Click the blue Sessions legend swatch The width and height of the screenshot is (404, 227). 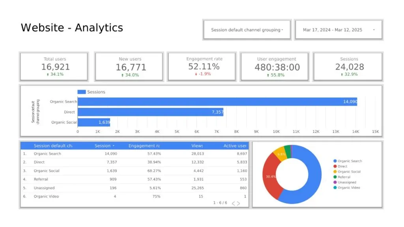point(81,92)
